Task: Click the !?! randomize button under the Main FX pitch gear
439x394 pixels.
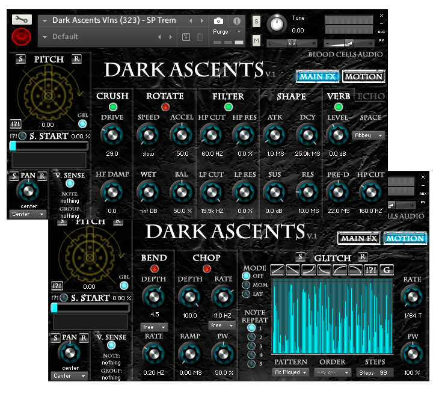Action: (16, 123)
